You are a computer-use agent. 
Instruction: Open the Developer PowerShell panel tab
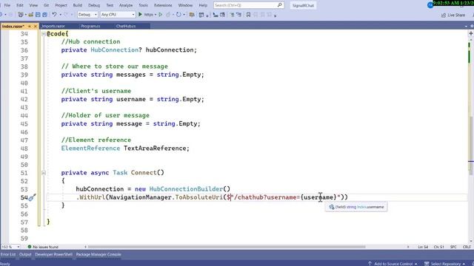pos(53,254)
